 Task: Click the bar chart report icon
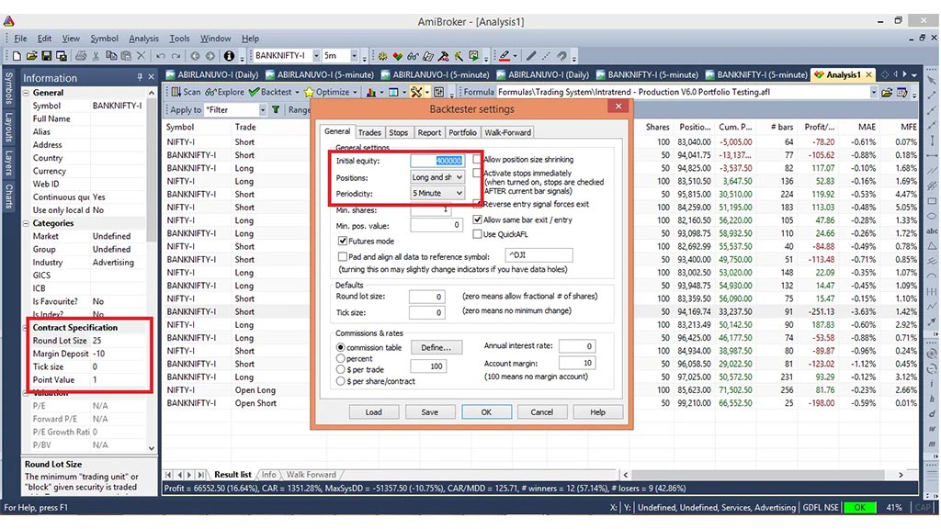point(371,92)
